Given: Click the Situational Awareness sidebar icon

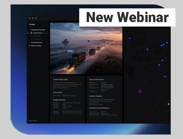Looking at the screenshot, I should (x=30, y=30).
